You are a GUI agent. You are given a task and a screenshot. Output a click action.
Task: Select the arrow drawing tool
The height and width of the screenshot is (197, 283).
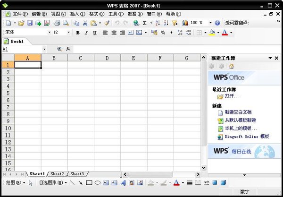click(81, 183)
